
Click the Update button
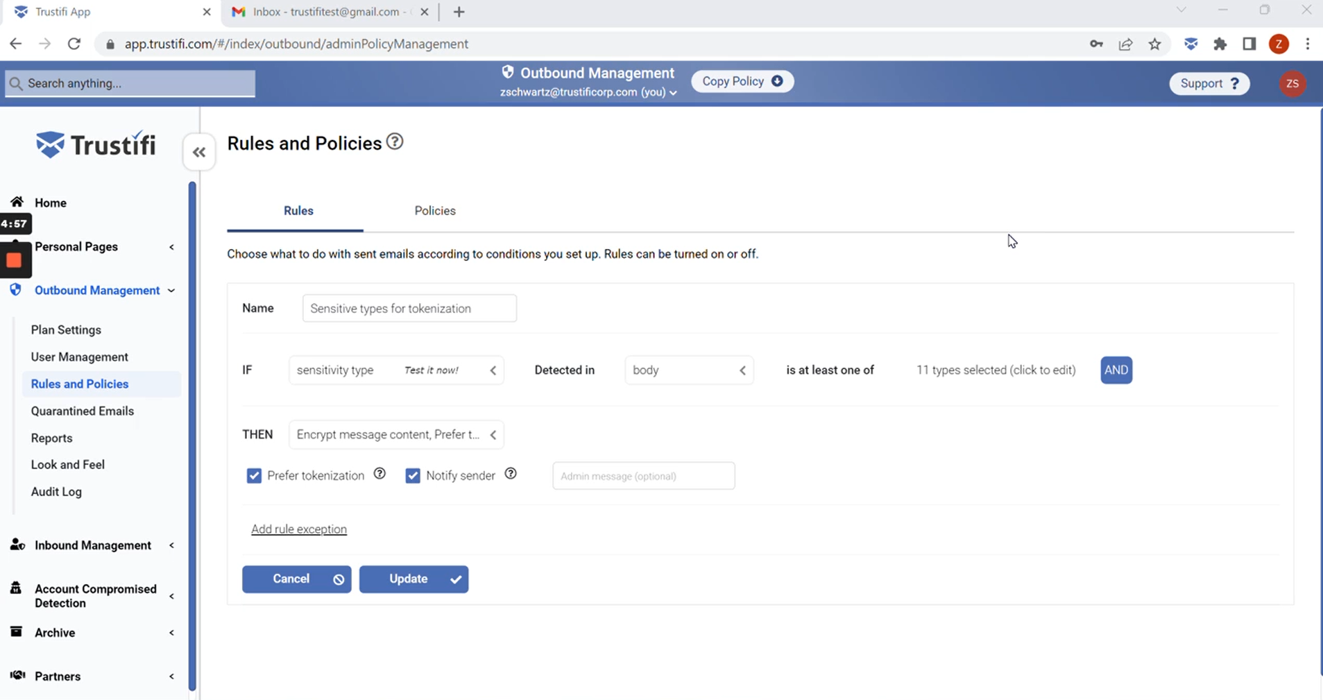click(413, 579)
